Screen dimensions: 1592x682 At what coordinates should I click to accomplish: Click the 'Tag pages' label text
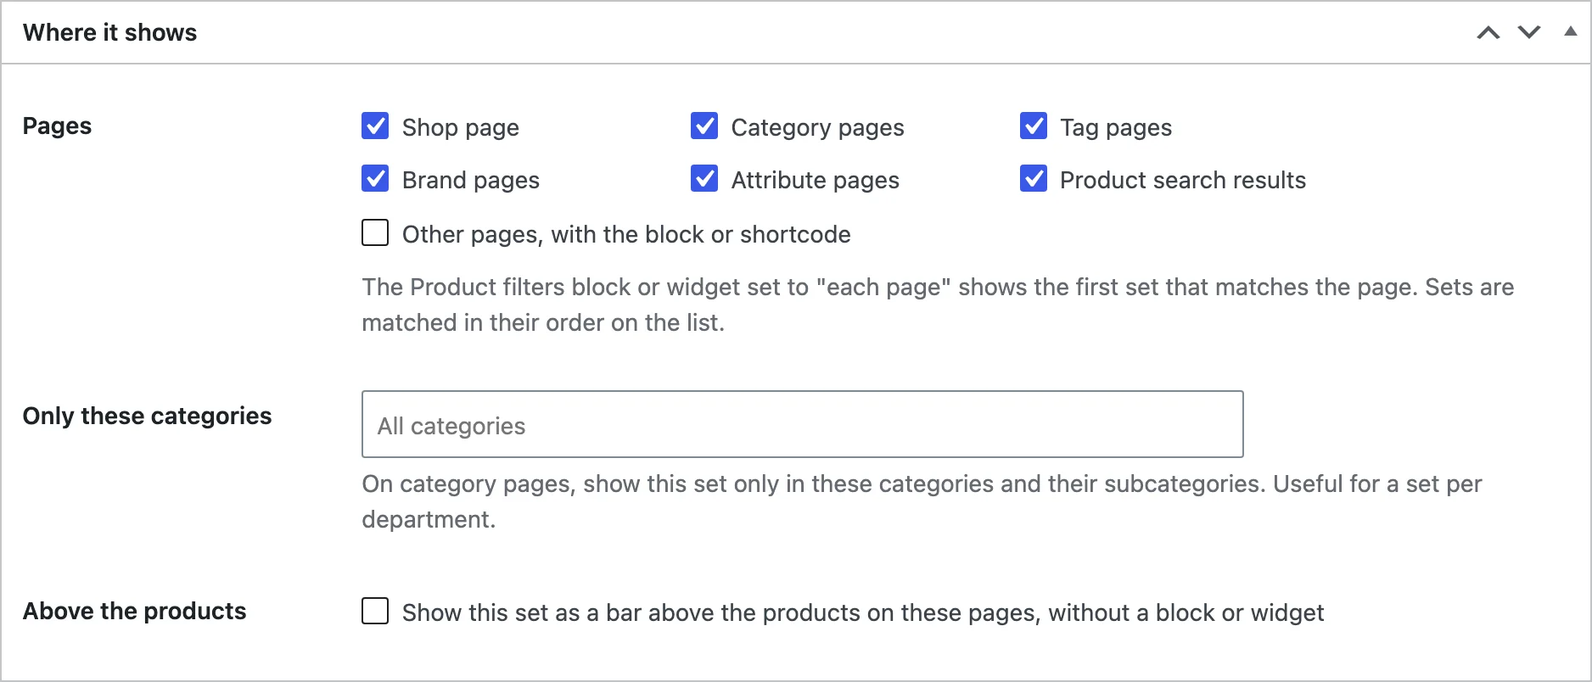coord(1116,127)
